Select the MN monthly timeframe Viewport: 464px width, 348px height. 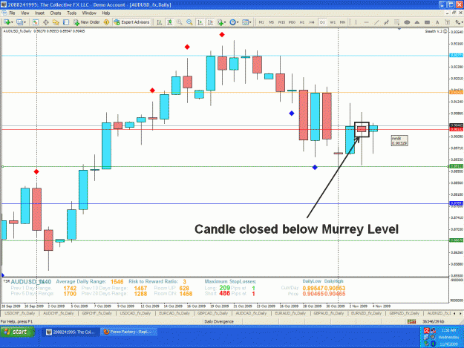[343, 22]
